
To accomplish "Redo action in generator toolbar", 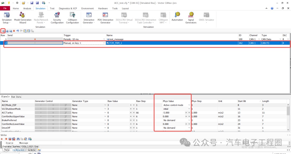I will (21, 31).
